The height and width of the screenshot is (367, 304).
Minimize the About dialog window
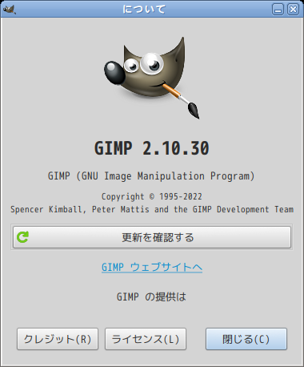pos(278,10)
